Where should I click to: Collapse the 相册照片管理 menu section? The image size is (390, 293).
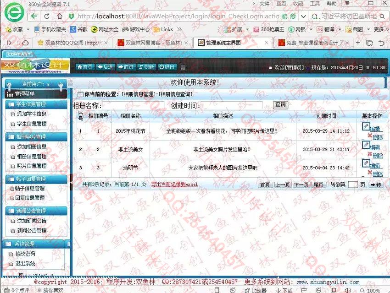[x=36, y=137]
